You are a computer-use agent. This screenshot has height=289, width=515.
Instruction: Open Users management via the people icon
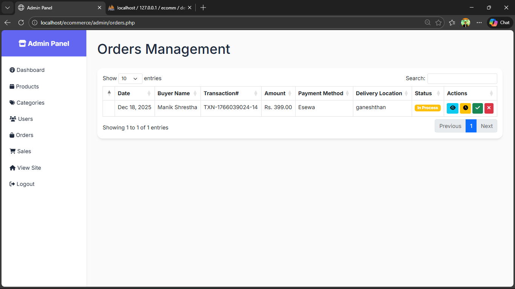12,119
